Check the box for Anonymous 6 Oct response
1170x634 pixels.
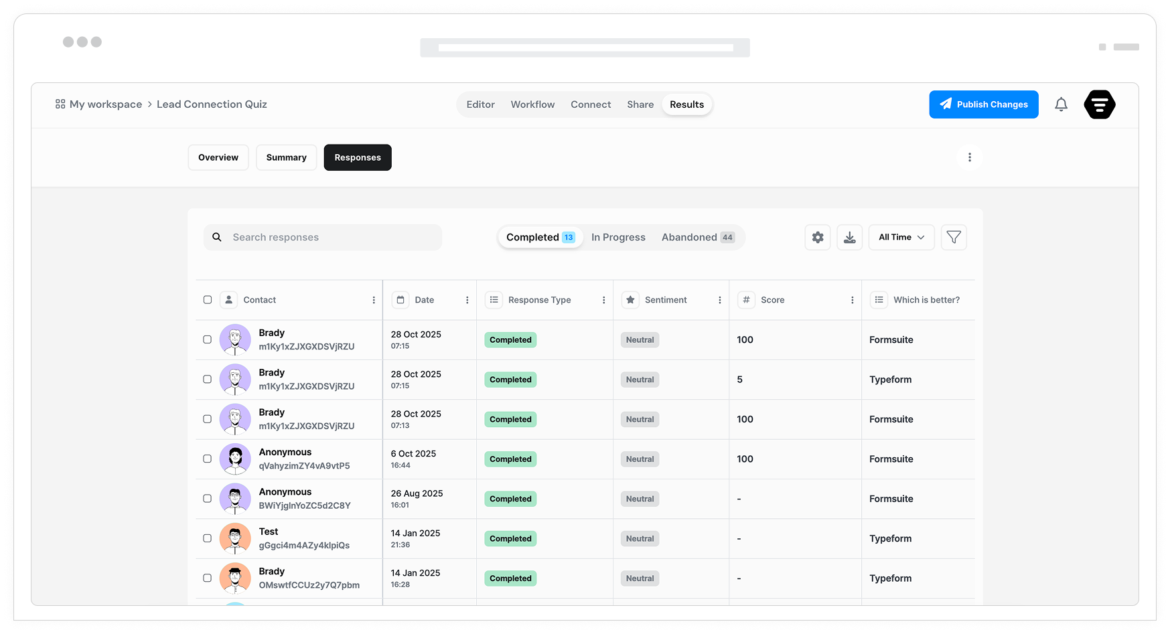click(x=208, y=459)
